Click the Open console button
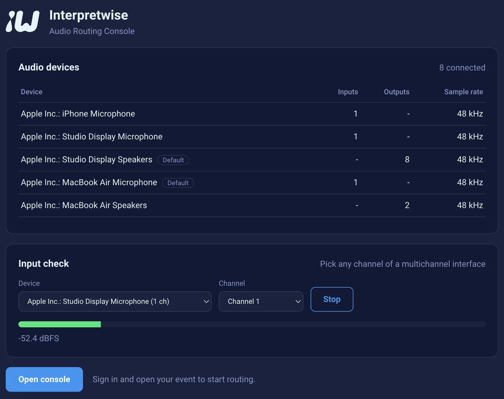 [x=44, y=379]
